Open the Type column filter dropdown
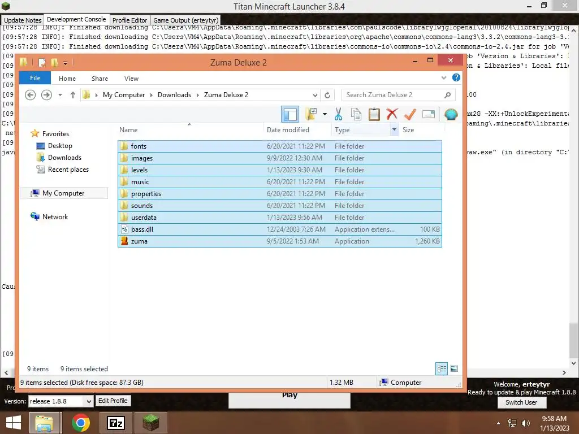 394,129
